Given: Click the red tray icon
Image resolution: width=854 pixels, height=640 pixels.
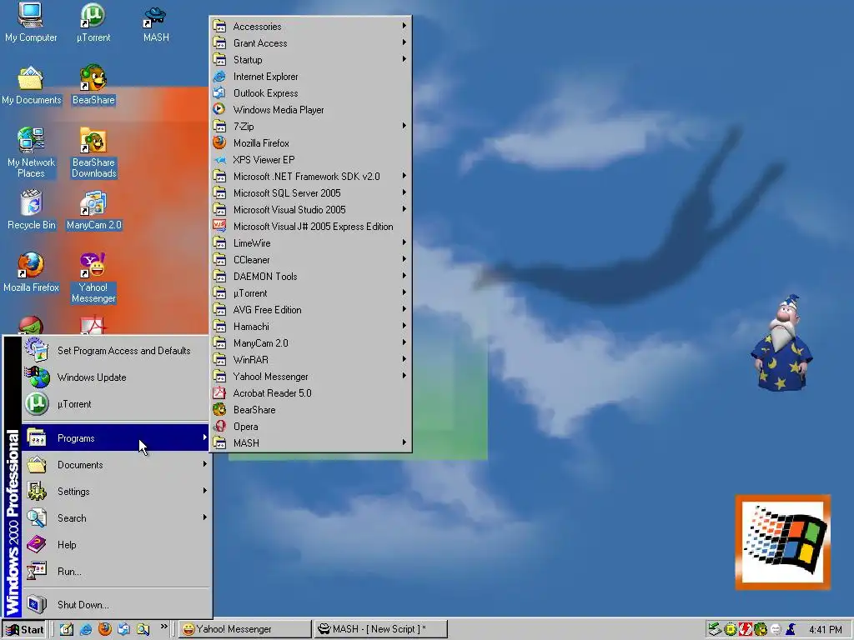Looking at the screenshot, I should pyautogui.click(x=746, y=630).
